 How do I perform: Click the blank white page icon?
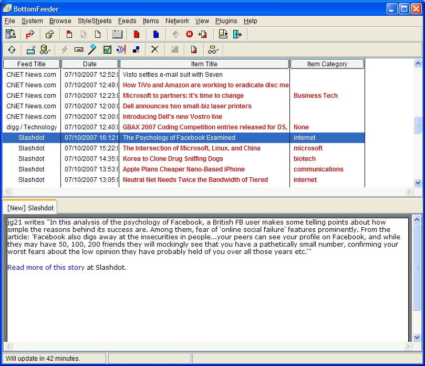(98, 35)
